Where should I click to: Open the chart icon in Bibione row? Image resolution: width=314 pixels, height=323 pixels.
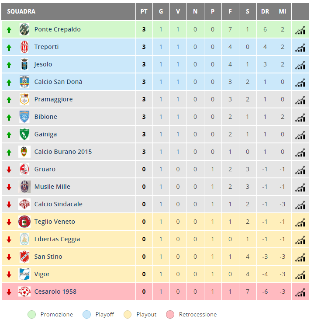pos(300,118)
